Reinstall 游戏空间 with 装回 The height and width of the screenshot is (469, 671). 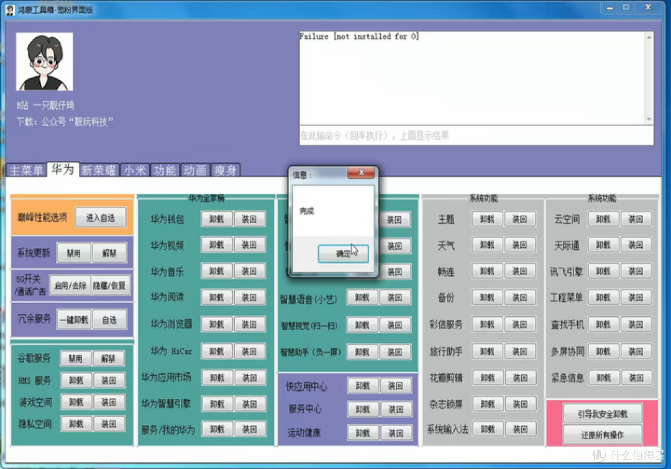tap(108, 402)
